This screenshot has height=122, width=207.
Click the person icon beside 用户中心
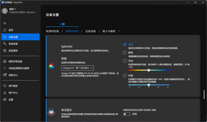[x=5, y=93]
